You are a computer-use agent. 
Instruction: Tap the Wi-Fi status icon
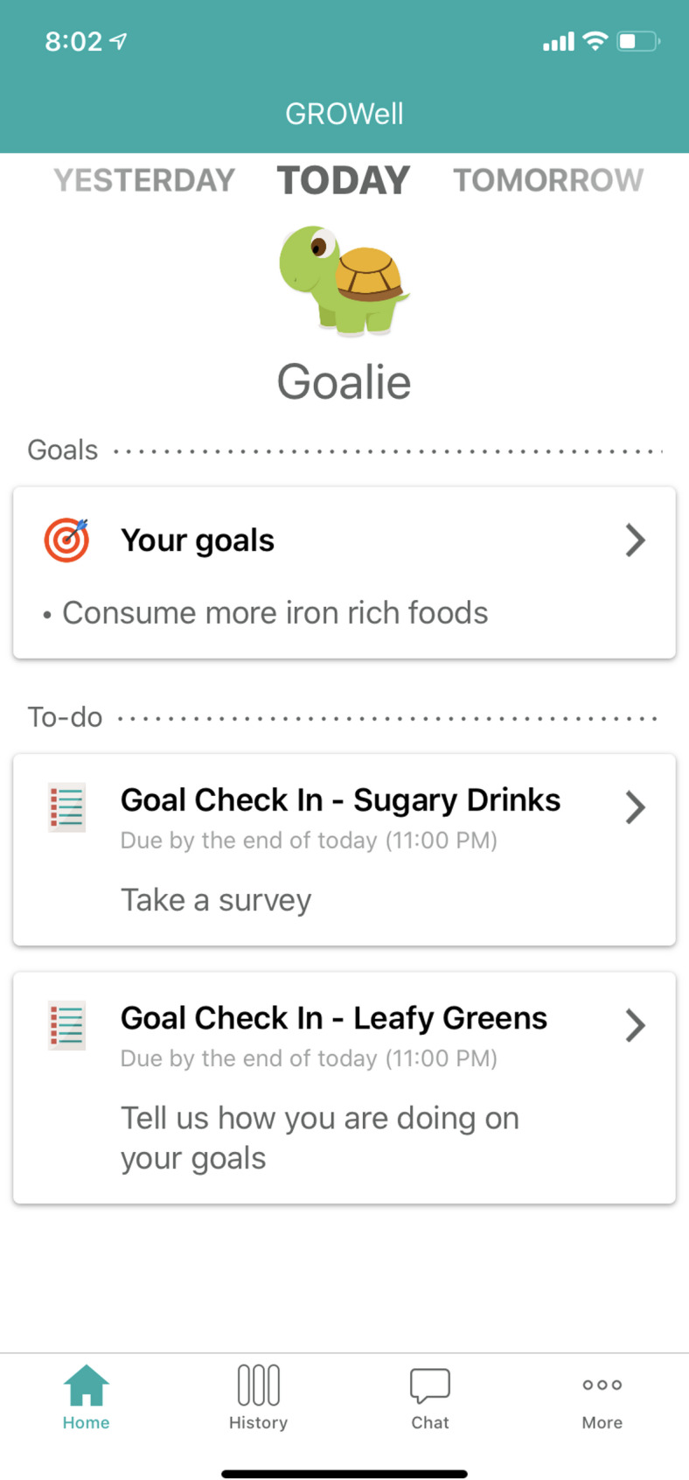(595, 40)
